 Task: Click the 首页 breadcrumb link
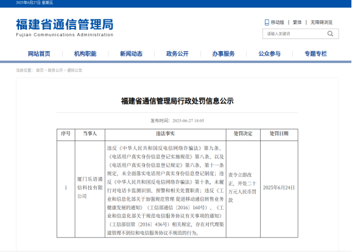(40, 70)
